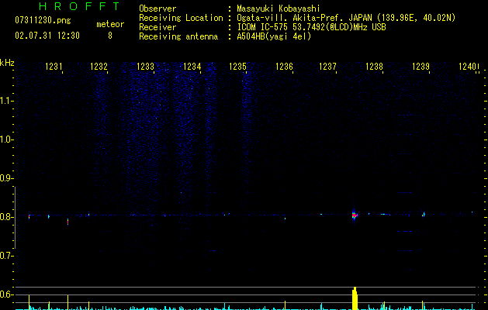488x310 pixels.
Task: Click the 1237 time axis label
Action: click(327, 67)
